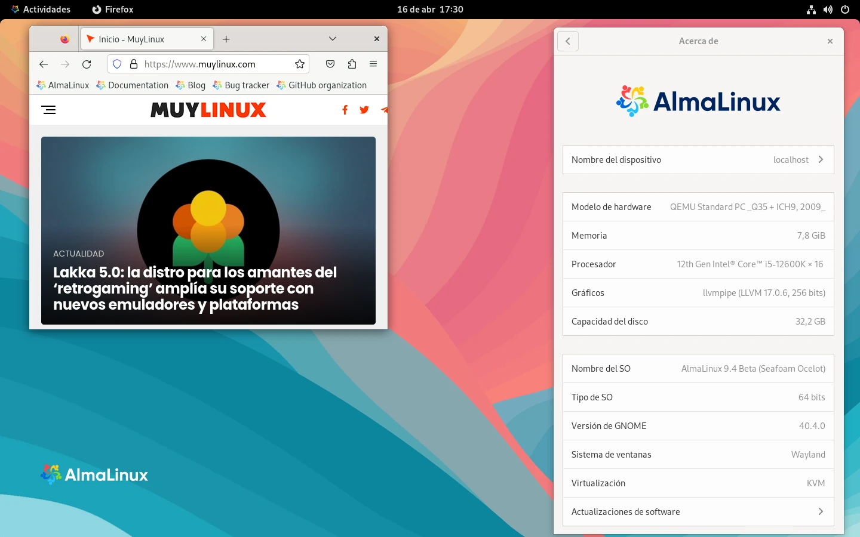Click the AlmaLinux 9.4 Beta OS name
This screenshot has height=537, width=860.
point(753,369)
